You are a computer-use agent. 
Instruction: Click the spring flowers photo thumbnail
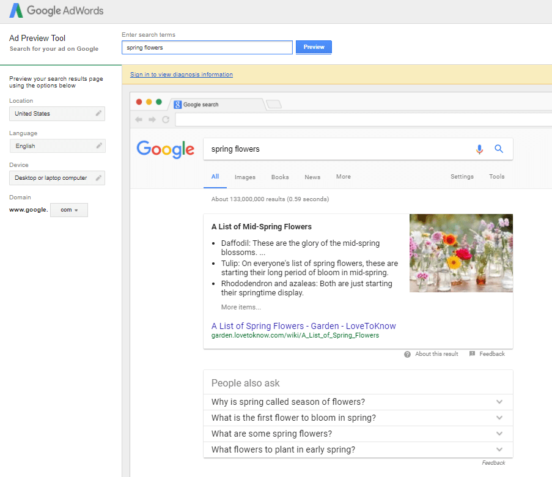pyautogui.click(x=461, y=253)
